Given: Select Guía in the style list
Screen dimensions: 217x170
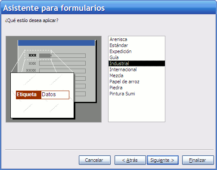Looking at the screenshot, I should [136, 57].
